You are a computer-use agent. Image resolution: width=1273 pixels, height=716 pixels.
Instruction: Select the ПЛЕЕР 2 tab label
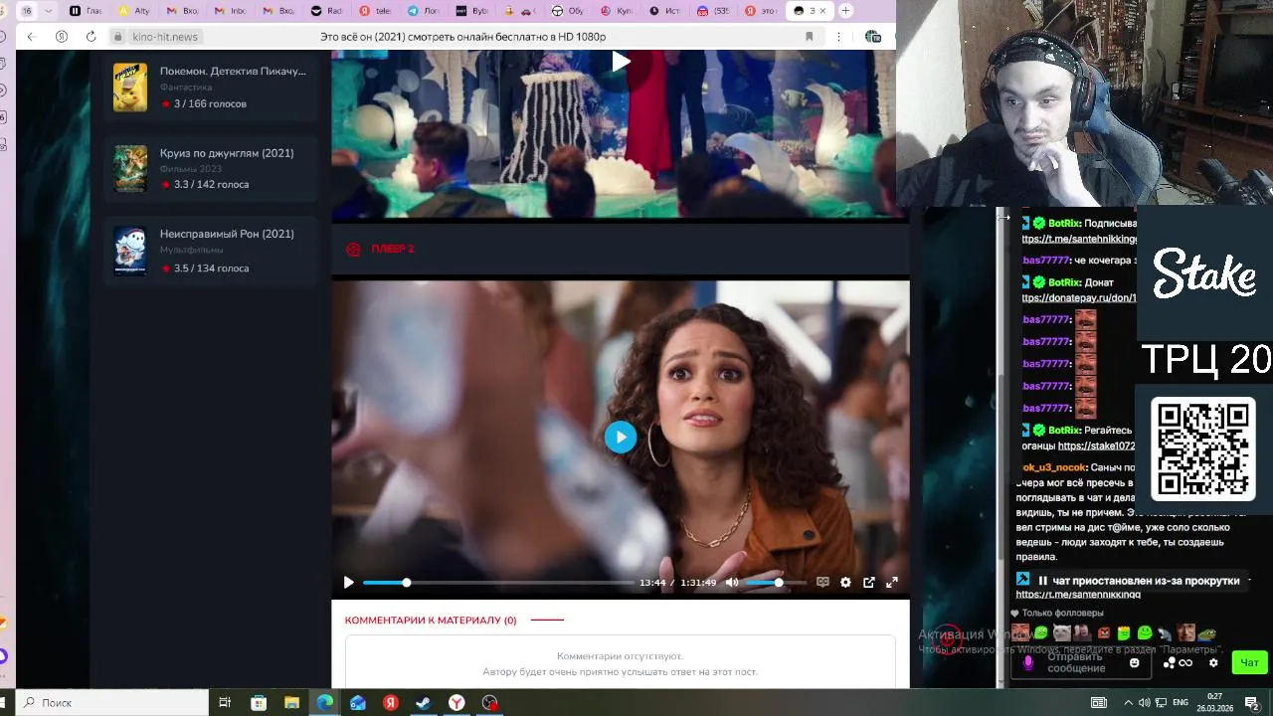click(393, 249)
